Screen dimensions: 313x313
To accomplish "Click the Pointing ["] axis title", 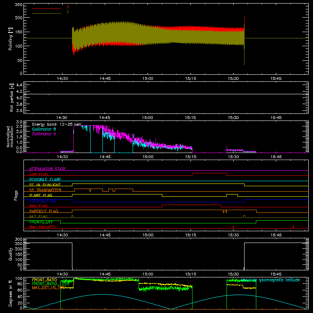I will (11, 39).
